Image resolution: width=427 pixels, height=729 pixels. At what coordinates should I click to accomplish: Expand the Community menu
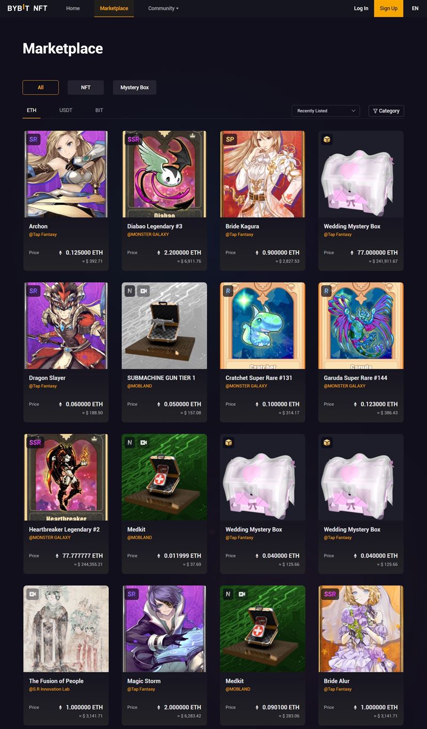163,9
